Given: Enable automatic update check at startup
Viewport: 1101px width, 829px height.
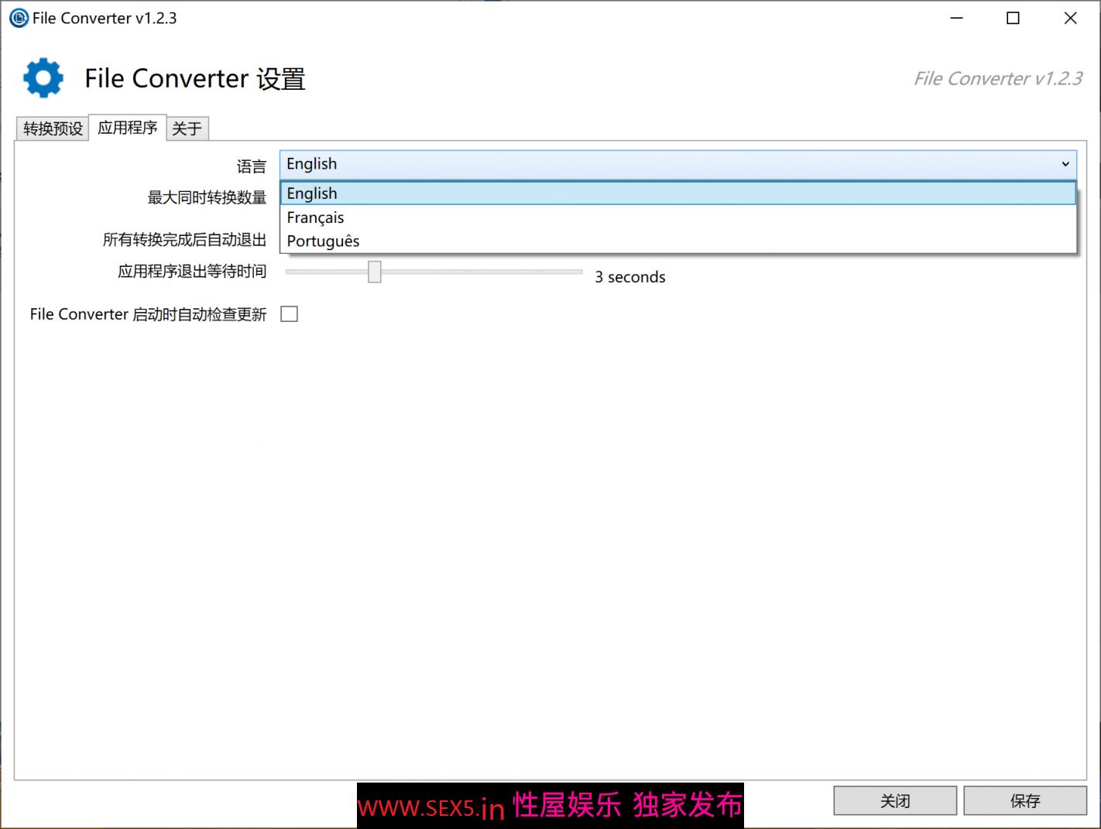Looking at the screenshot, I should tap(289, 314).
